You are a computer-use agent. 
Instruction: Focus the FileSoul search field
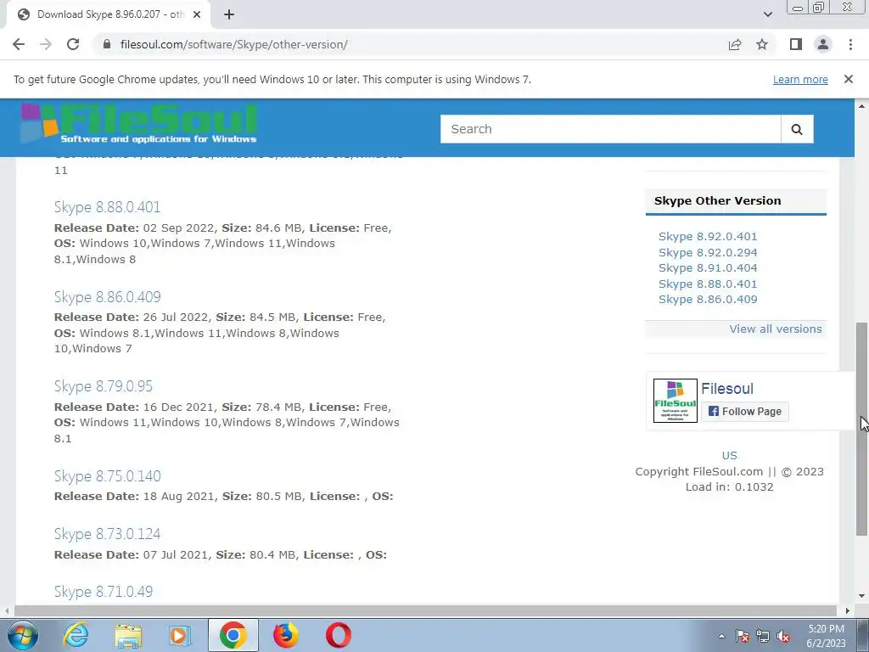(610, 129)
